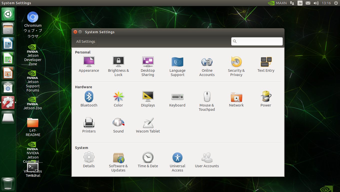Open the session gear menu in top bar
Screen dimensions: 340x192
coord(336,3)
